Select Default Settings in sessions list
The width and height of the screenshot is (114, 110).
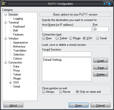[x=52, y=60]
